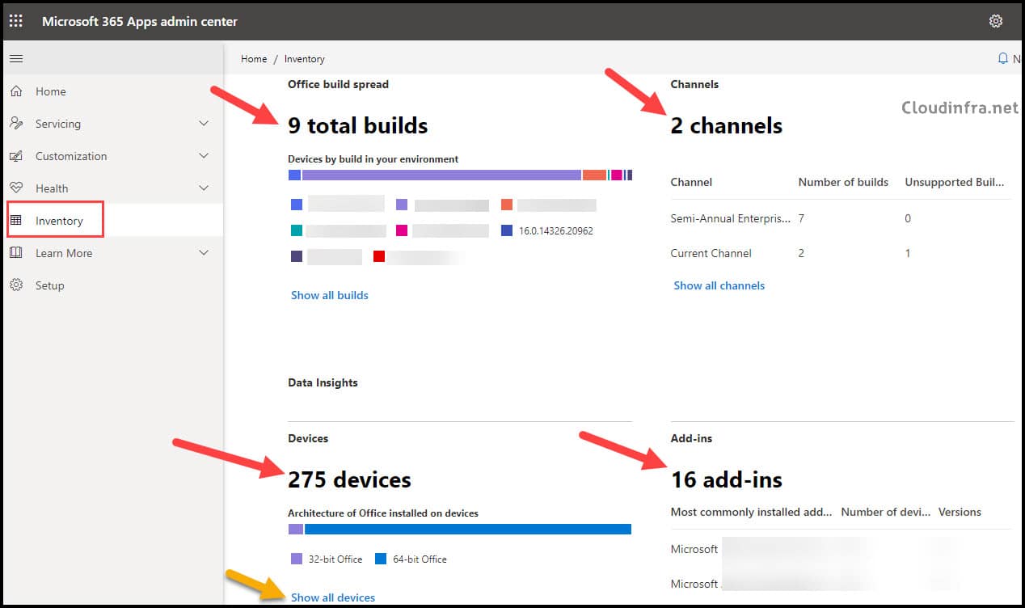Click the 32-bit Office legend swatch

(x=297, y=559)
